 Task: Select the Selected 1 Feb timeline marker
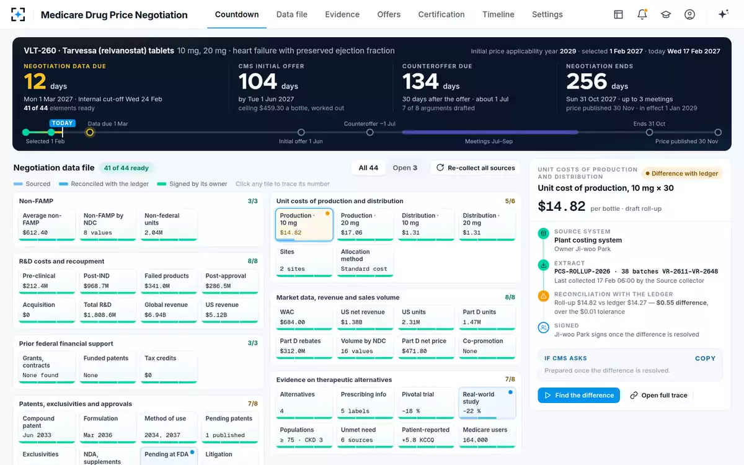pyautogui.click(x=26, y=132)
